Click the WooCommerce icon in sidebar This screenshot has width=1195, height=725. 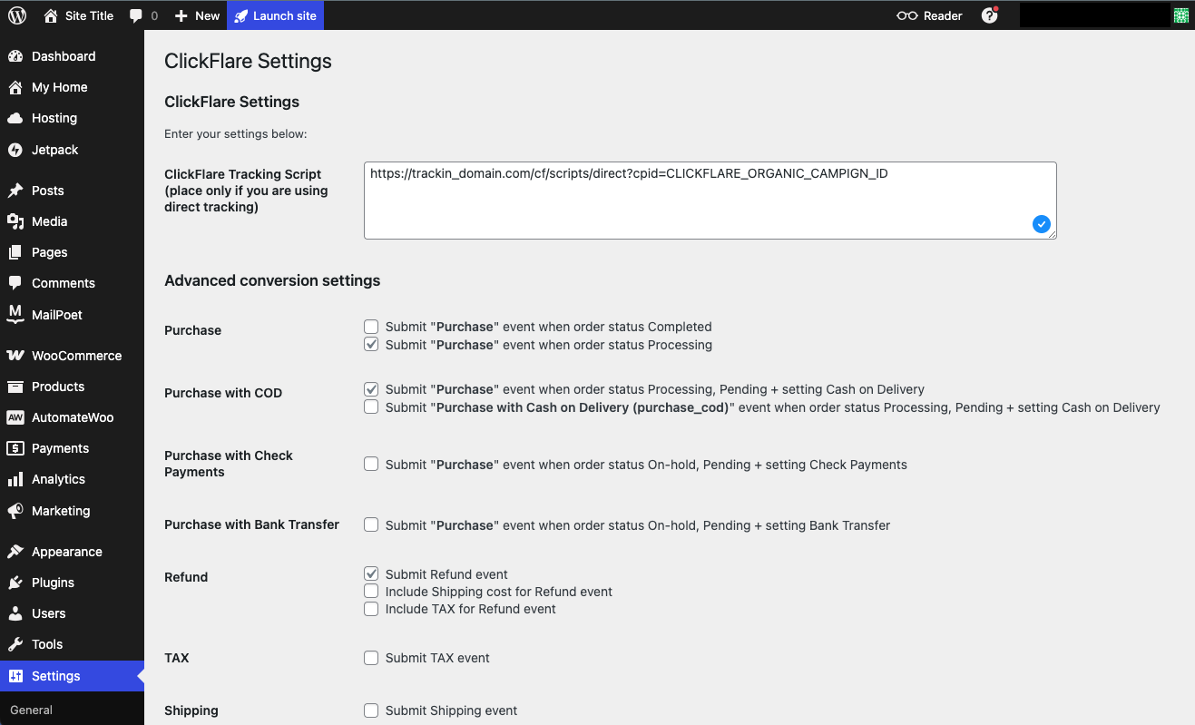coord(15,356)
